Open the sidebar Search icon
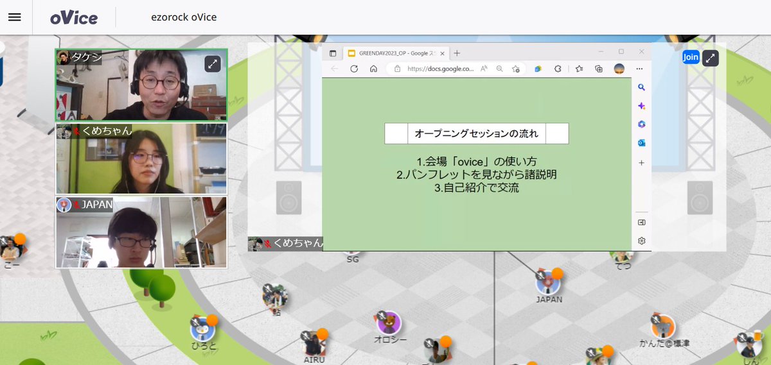The width and height of the screenshot is (771, 365). pos(641,87)
